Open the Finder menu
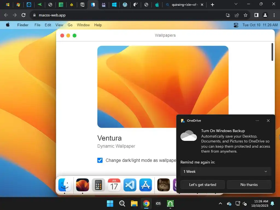Screen dimensions: 280x210 [23, 25]
